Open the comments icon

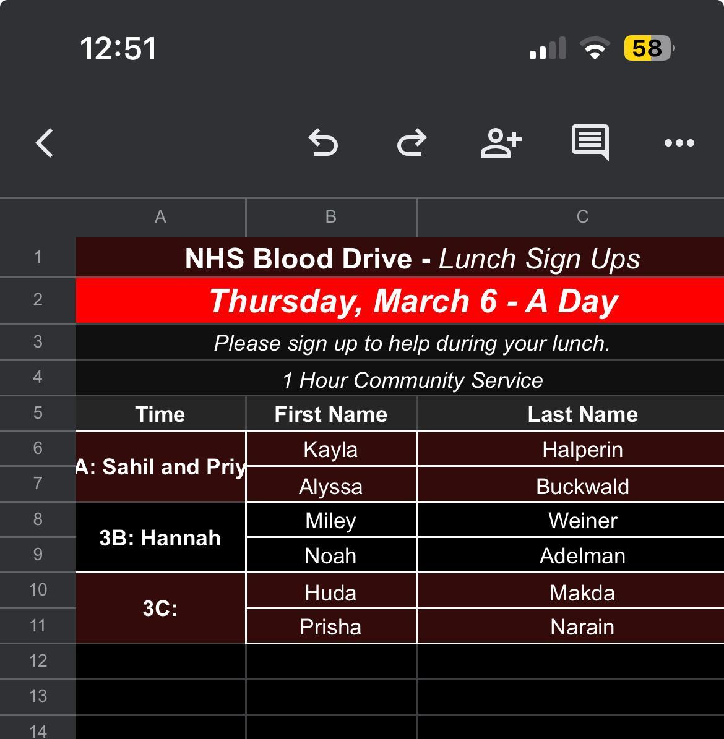[590, 142]
